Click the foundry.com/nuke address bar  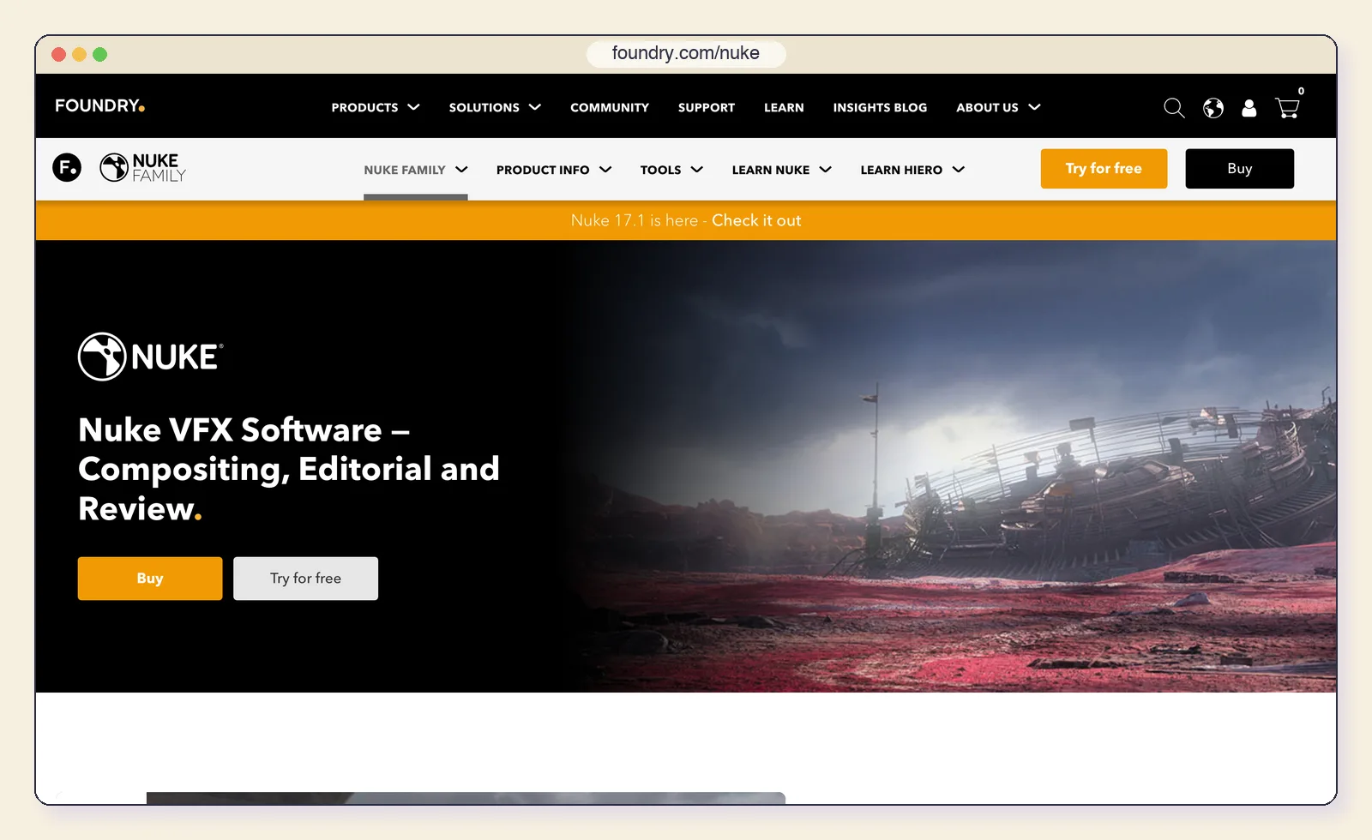click(686, 53)
